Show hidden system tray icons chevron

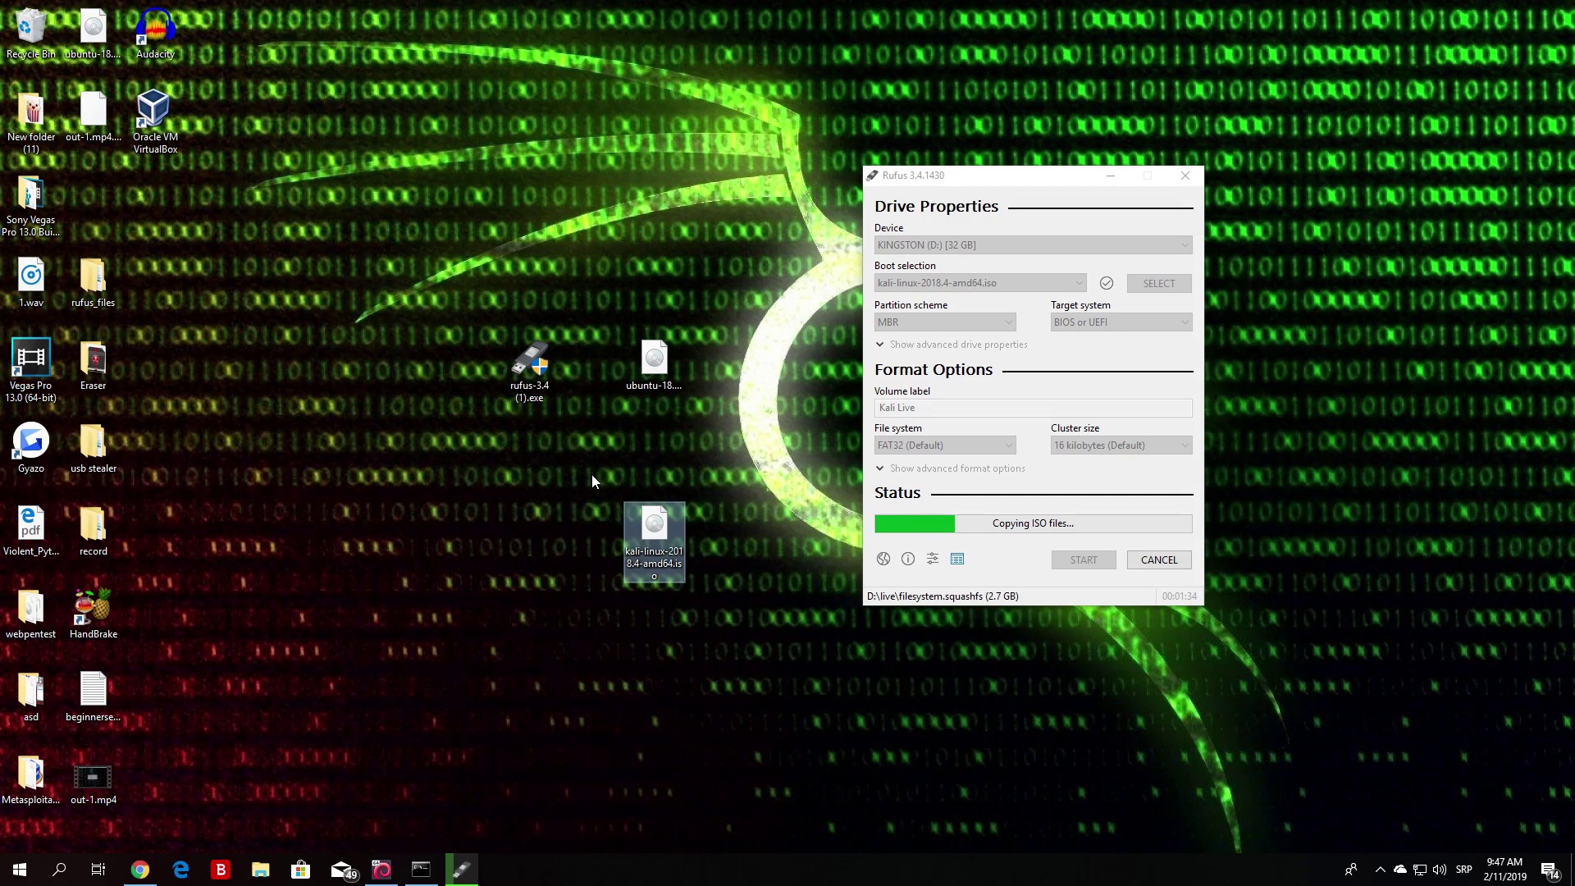coord(1380,870)
